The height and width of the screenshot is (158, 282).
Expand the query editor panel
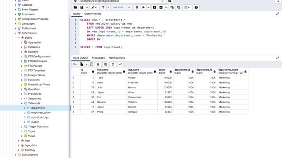[x=278, y=14]
